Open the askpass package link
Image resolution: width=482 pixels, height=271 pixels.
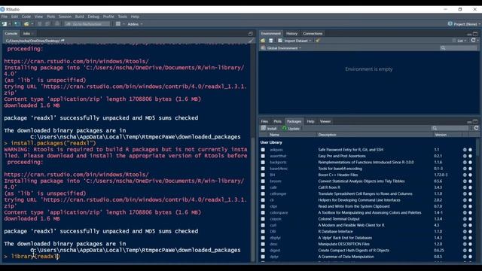[x=276, y=150]
